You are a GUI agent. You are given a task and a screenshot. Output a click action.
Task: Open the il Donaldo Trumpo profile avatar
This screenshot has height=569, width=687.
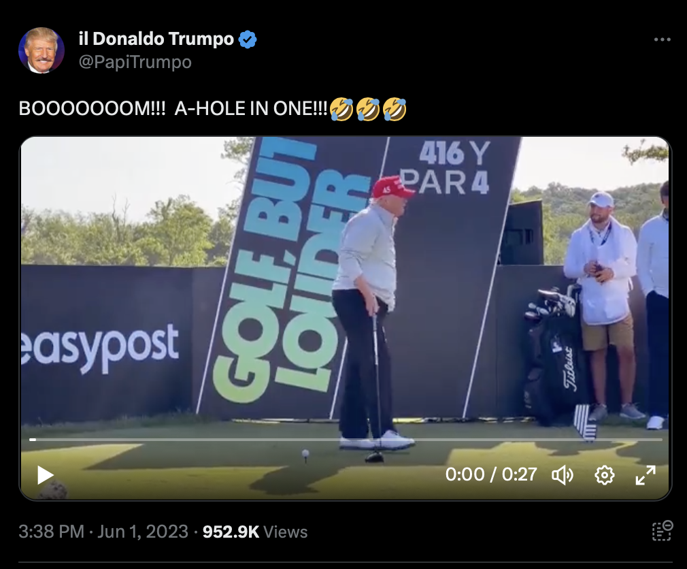(x=41, y=50)
